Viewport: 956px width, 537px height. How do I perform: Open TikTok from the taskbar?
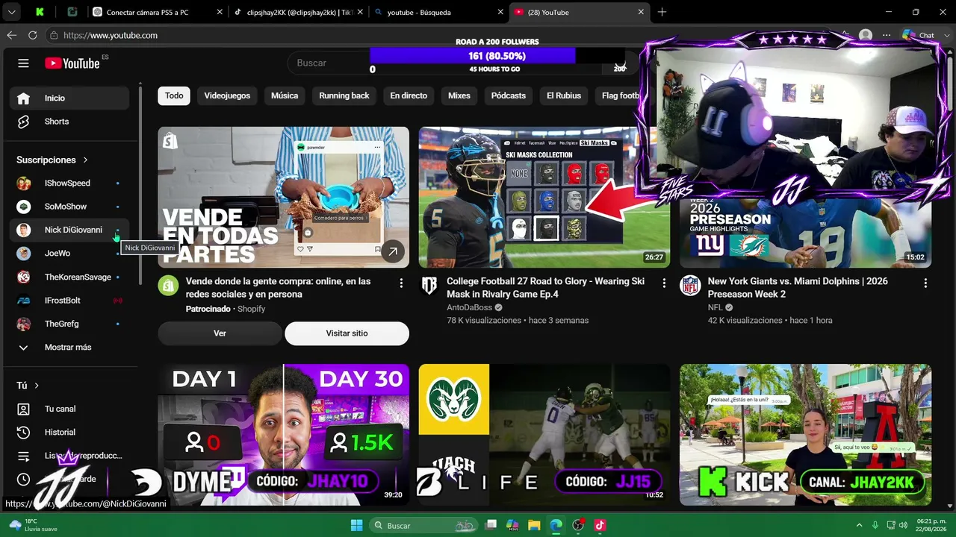click(600, 525)
